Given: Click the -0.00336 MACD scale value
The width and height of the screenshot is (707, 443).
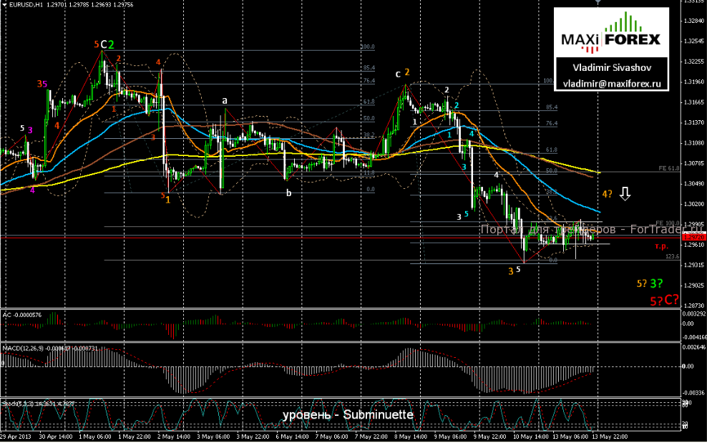Looking at the screenshot, I should pyautogui.click(x=694, y=393).
